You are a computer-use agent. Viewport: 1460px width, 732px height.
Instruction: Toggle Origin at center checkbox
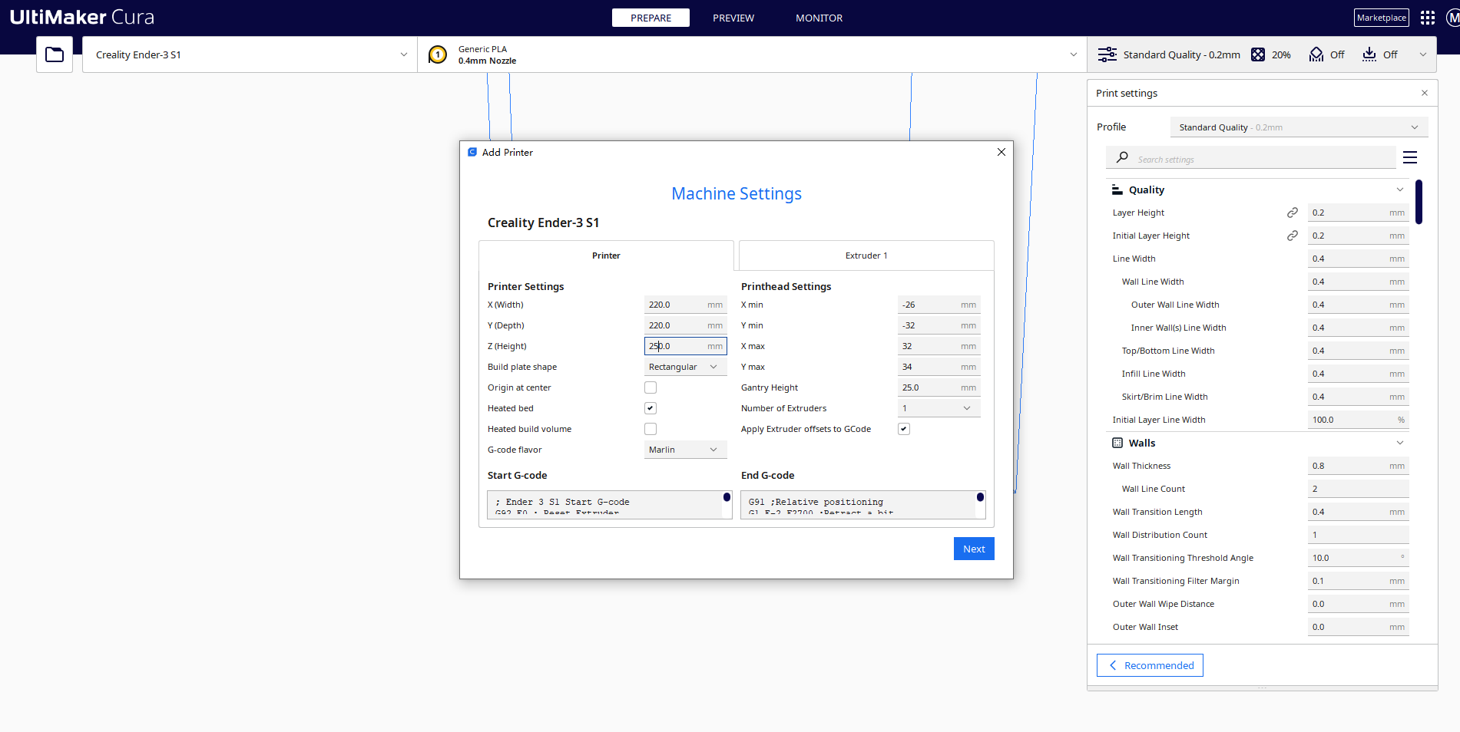pos(651,387)
